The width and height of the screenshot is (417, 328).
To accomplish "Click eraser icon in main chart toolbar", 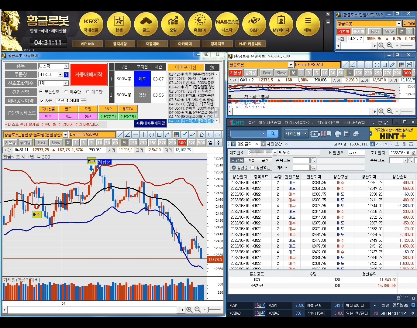I will click(192, 135).
